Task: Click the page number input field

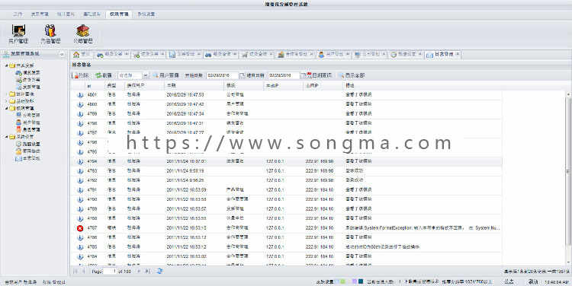Action: click(109, 271)
